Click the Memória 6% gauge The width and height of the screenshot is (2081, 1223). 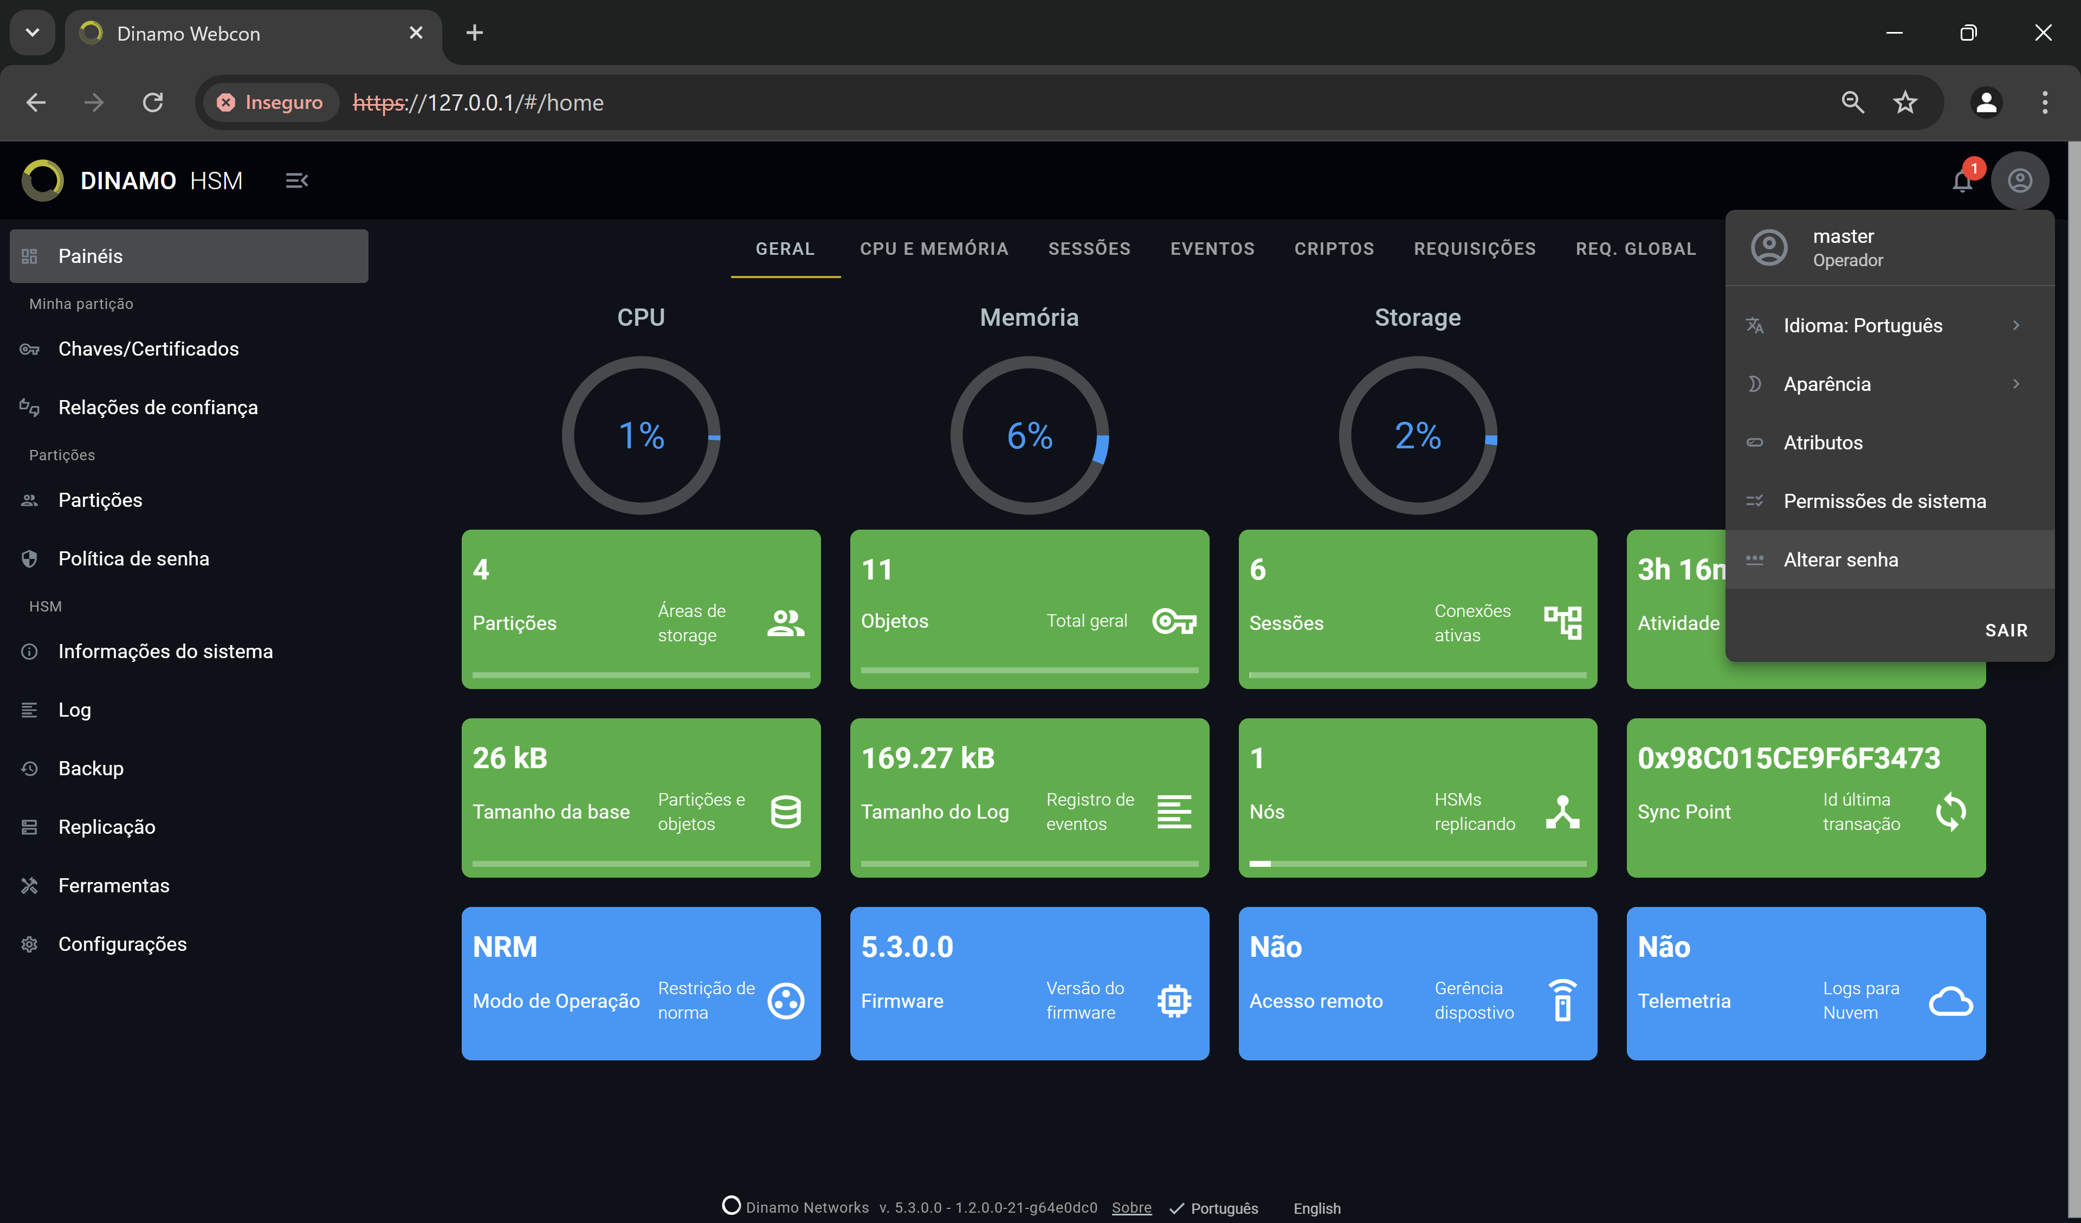click(x=1029, y=435)
